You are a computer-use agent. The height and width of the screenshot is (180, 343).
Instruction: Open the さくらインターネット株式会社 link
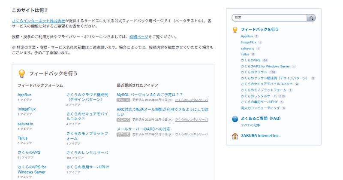coord(39,21)
